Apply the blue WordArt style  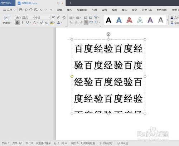(119, 20)
